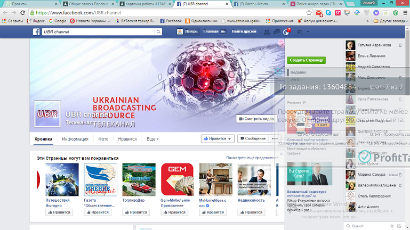Open the Одноклассники bookmark
This screenshot has height=230, width=410.
(x=201, y=21)
